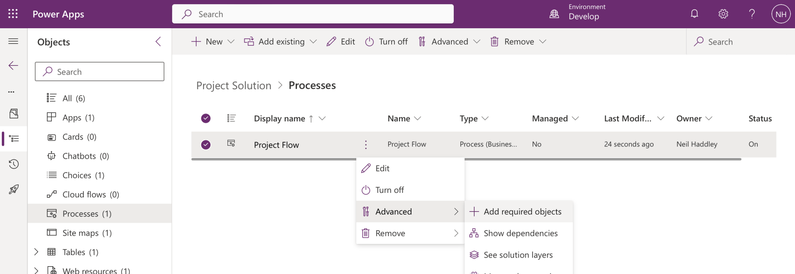Image resolution: width=795 pixels, height=274 pixels.
Task: Collapse the Objects panel
Action: [x=158, y=42]
